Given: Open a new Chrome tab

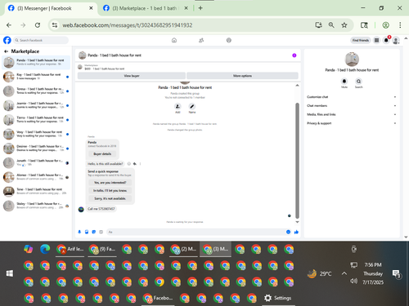Looking at the screenshot, I should click(200, 8).
